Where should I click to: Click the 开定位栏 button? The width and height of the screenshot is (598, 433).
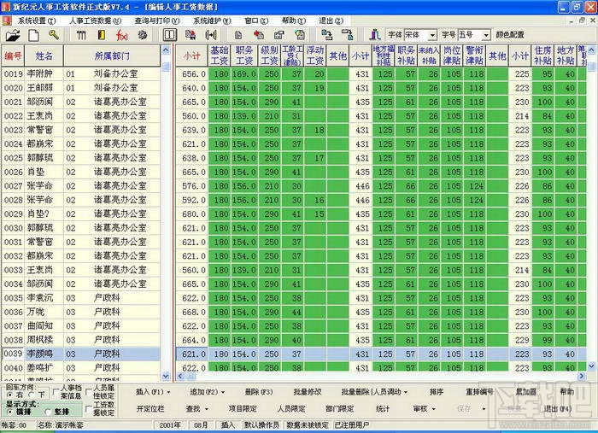150,409
